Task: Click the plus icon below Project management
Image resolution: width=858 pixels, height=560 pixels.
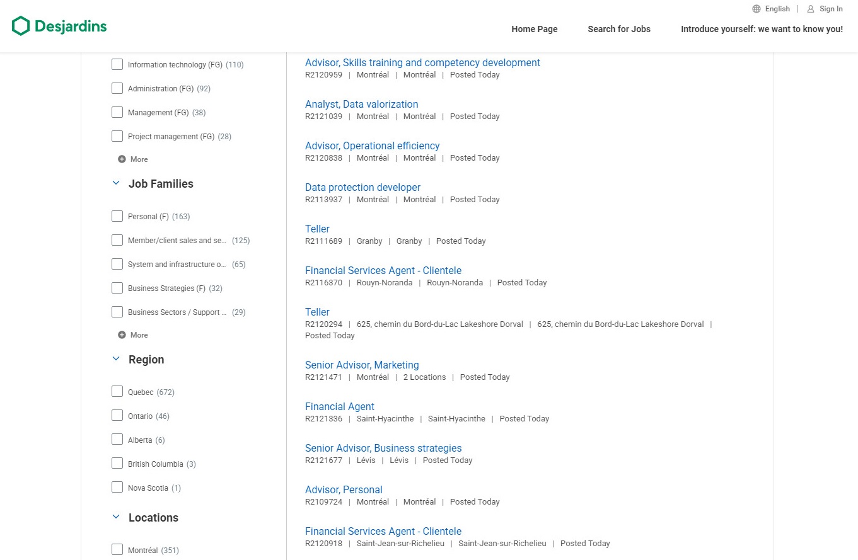Action: 122,159
